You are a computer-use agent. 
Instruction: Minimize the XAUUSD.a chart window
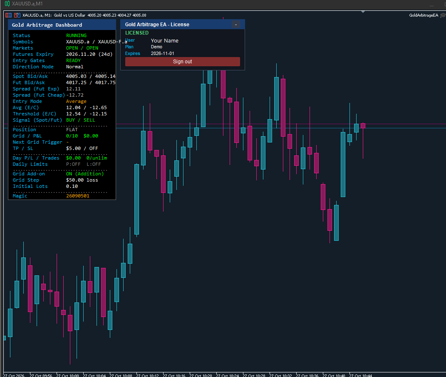click(x=431, y=5)
